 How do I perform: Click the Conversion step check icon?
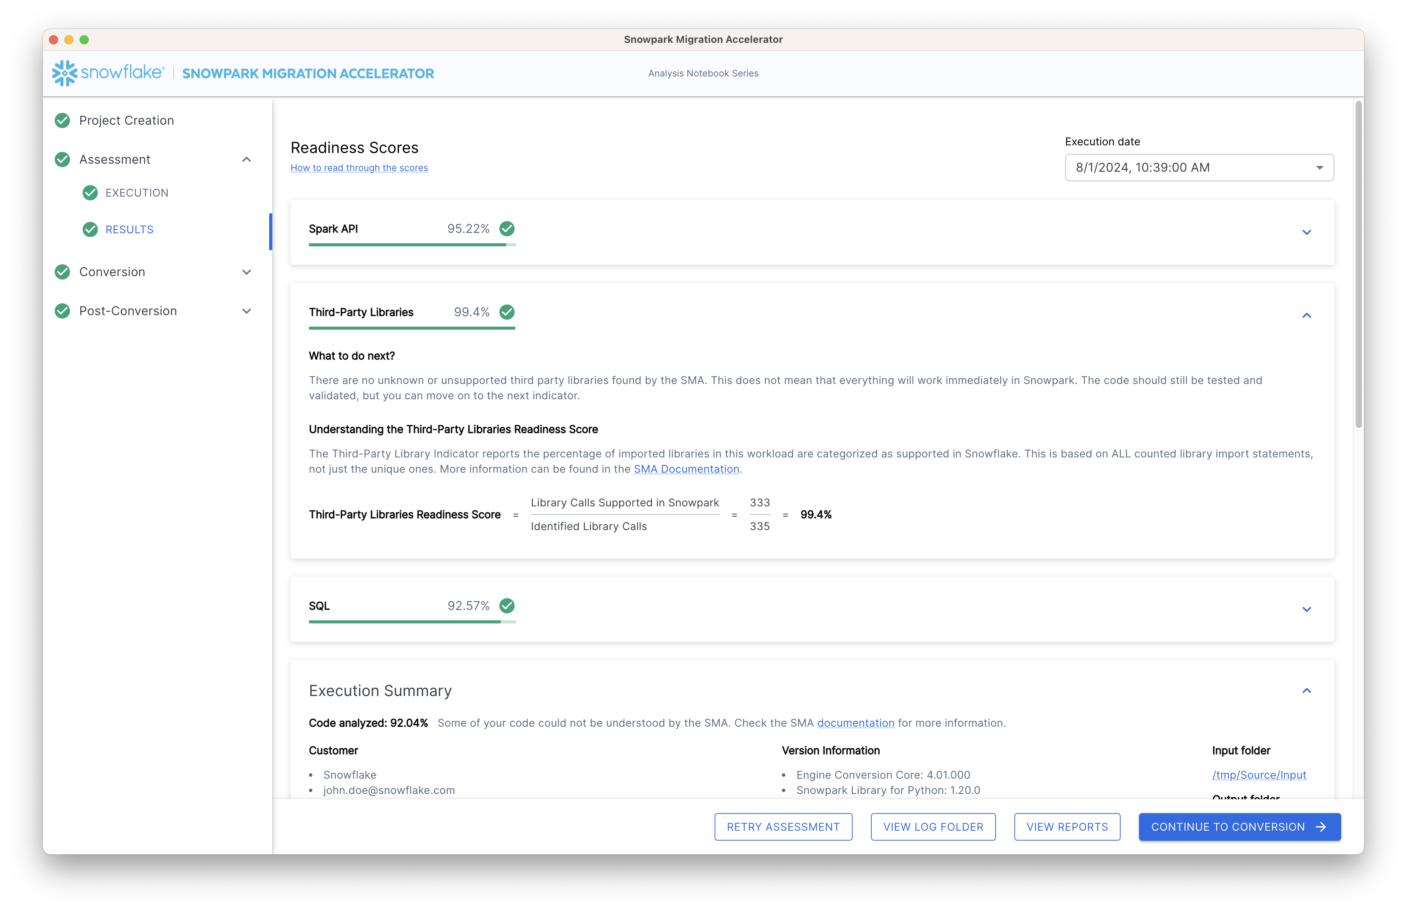click(x=62, y=272)
